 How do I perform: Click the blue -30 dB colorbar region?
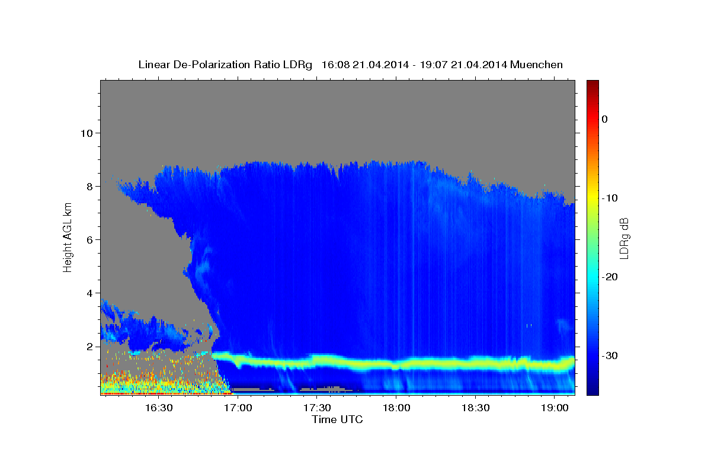coord(592,355)
